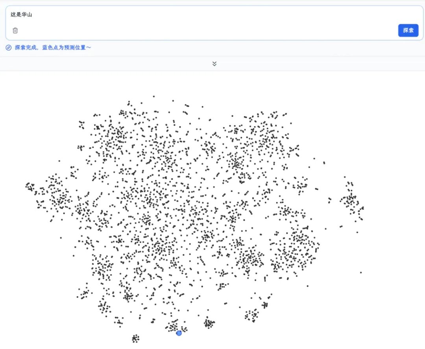
Task: Click status text 探索完成，蓝色点为预测位置
Action: 53,48
